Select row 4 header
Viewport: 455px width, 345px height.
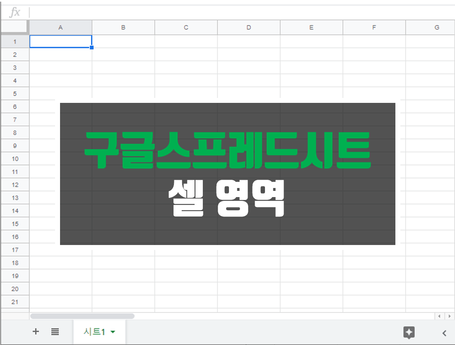pos(15,81)
